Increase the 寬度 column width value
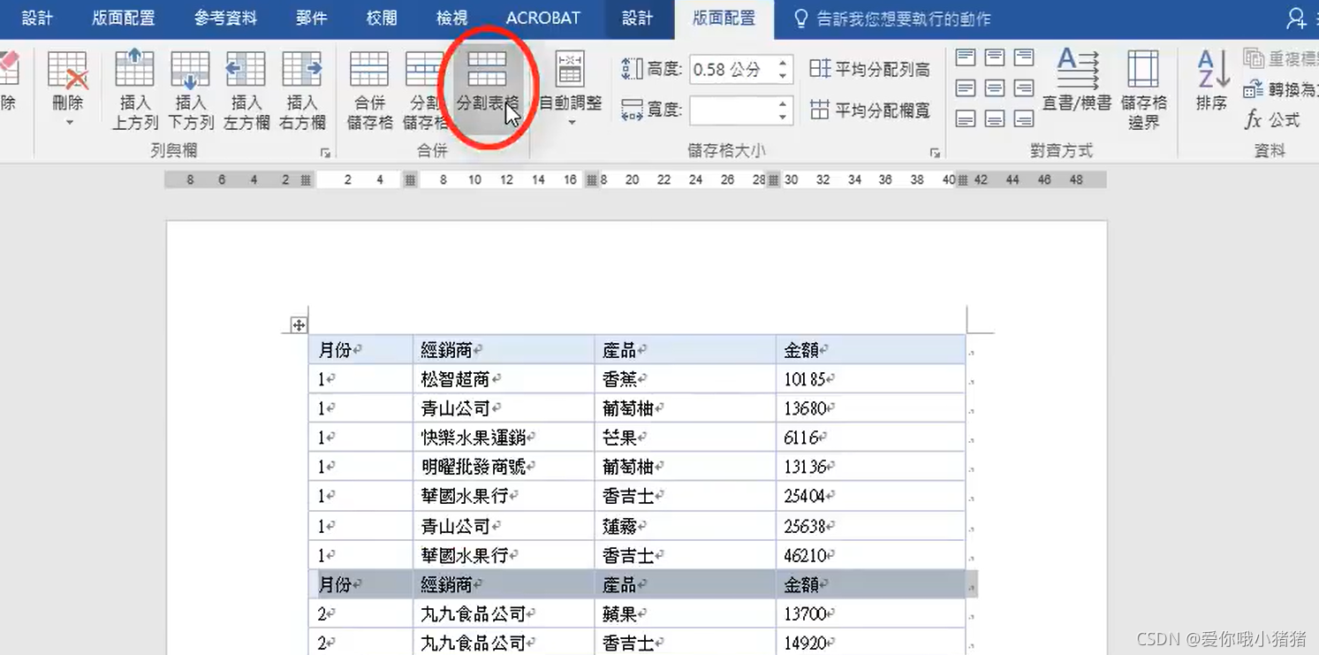This screenshot has width=1319, height=655. click(x=783, y=103)
